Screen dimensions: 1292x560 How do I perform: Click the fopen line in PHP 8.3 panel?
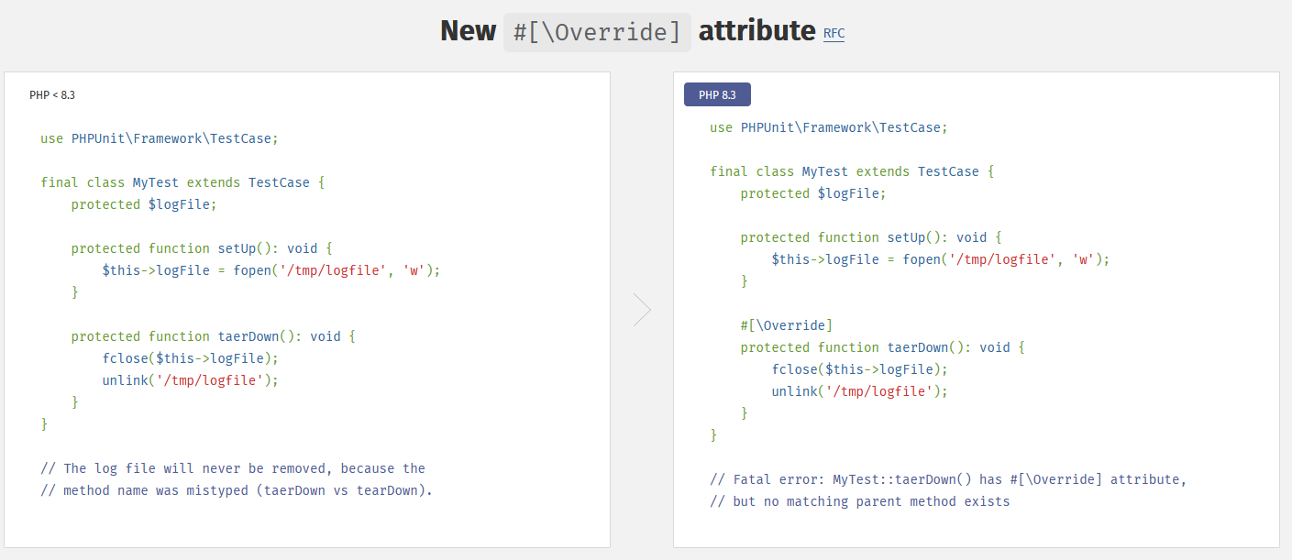pos(941,259)
